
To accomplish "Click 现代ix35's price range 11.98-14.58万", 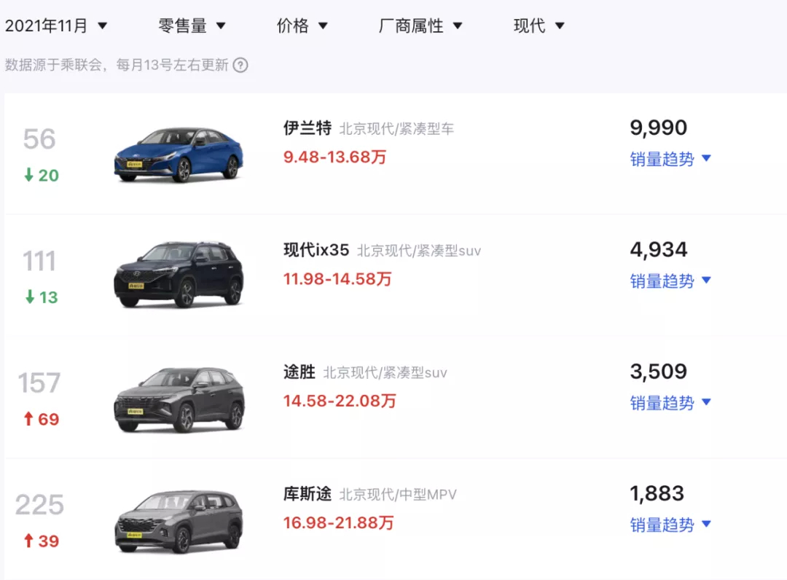I will click(337, 279).
